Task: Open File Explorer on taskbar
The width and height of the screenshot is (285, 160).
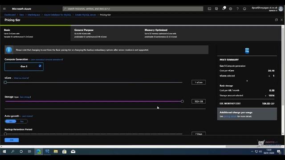Action: click(56, 152)
